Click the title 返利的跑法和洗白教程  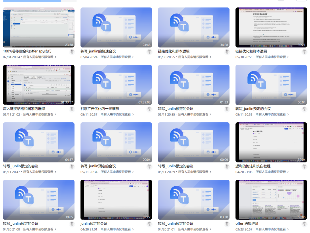point(253,166)
